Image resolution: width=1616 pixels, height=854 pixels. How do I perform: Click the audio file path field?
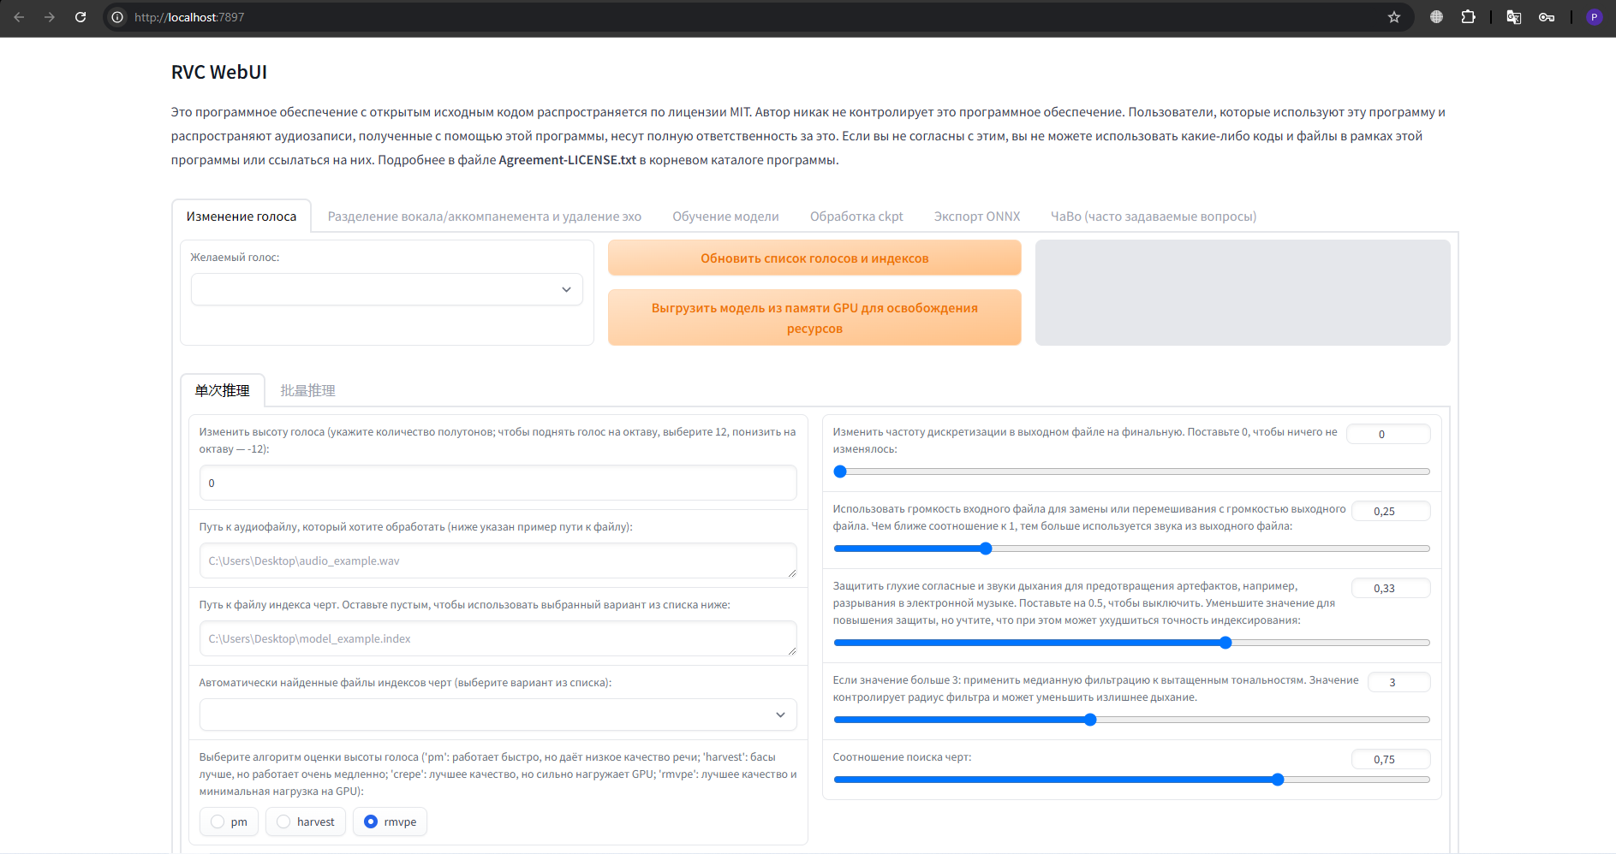[498, 560]
